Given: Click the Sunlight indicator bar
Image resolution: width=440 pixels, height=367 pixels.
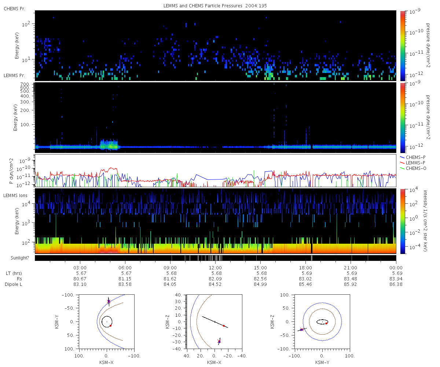Looking at the screenshot, I should click(216, 258).
